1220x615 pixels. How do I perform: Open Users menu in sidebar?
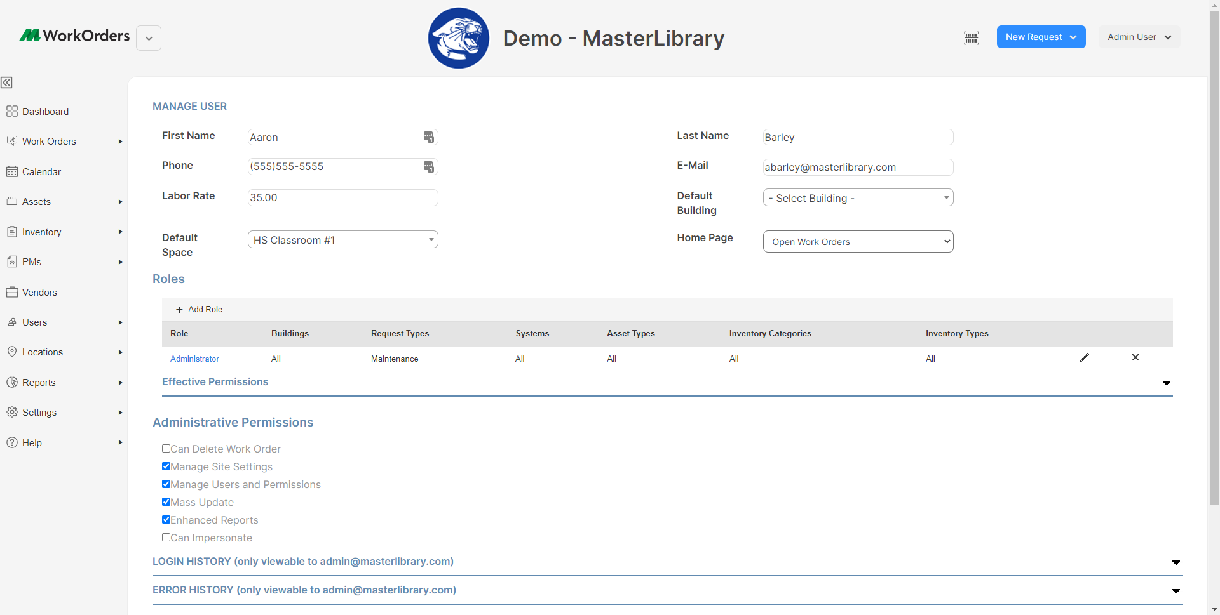[34, 322]
